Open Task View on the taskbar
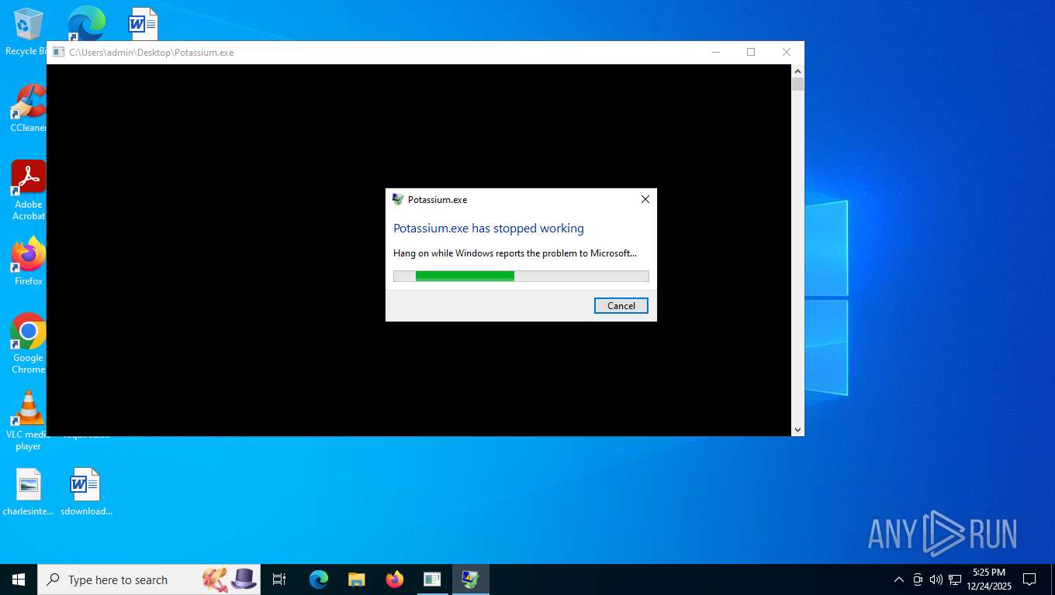The height and width of the screenshot is (595, 1055). pos(279,580)
